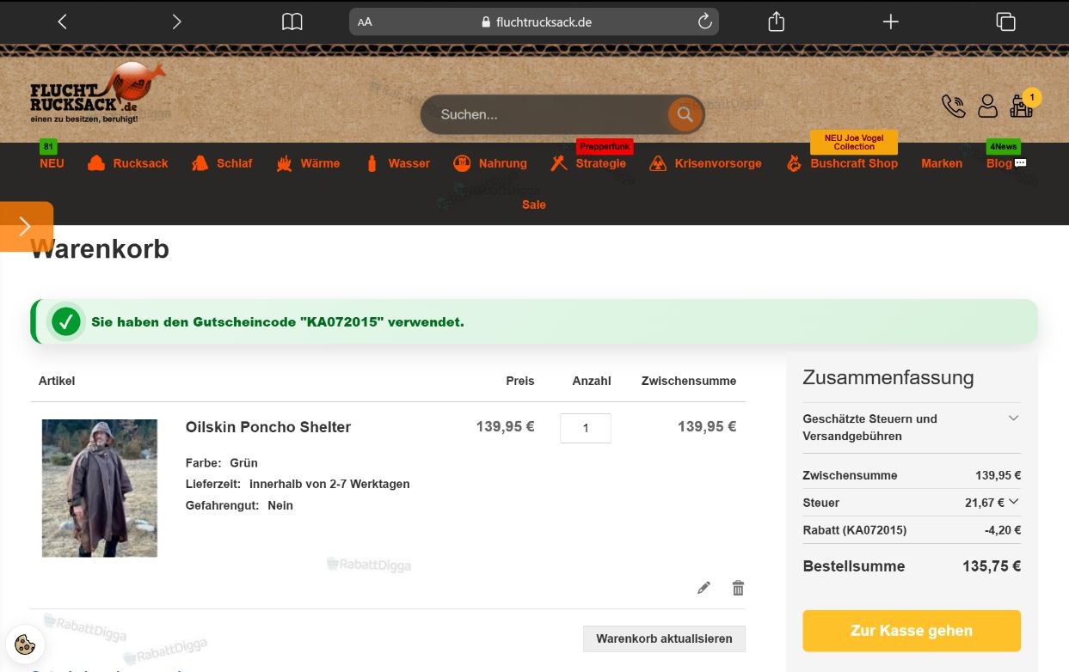Open the Rucksack category

[141, 163]
